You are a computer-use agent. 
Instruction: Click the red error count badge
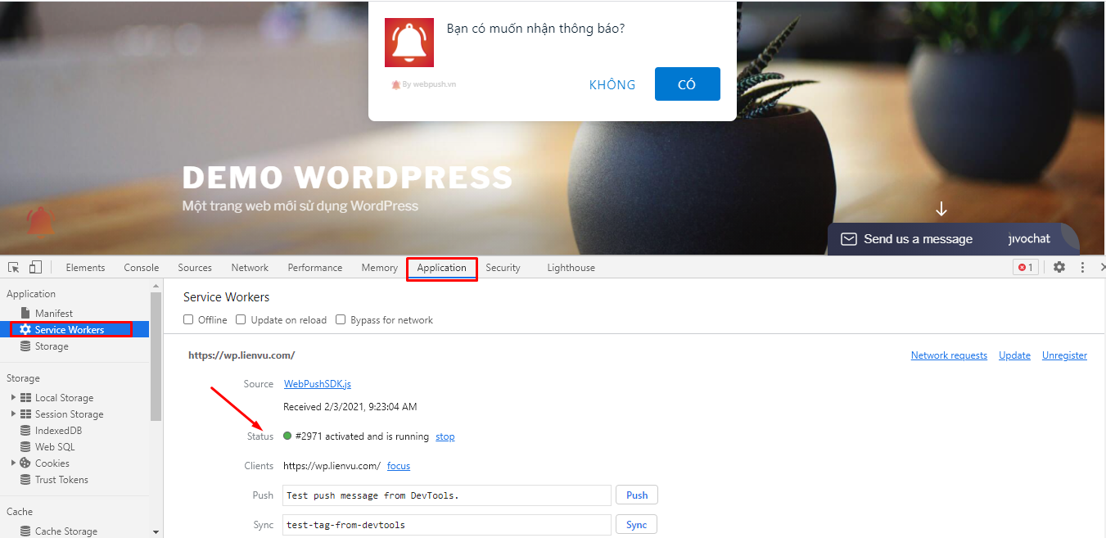pyautogui.click(x=1026, y=267)
